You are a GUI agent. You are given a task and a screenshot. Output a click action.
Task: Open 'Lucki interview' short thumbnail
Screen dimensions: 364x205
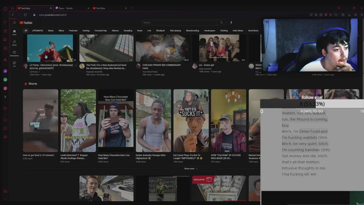(x=78, y=120)
